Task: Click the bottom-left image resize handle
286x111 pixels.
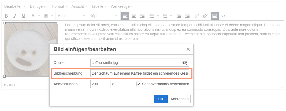Action: pos(4,76)
